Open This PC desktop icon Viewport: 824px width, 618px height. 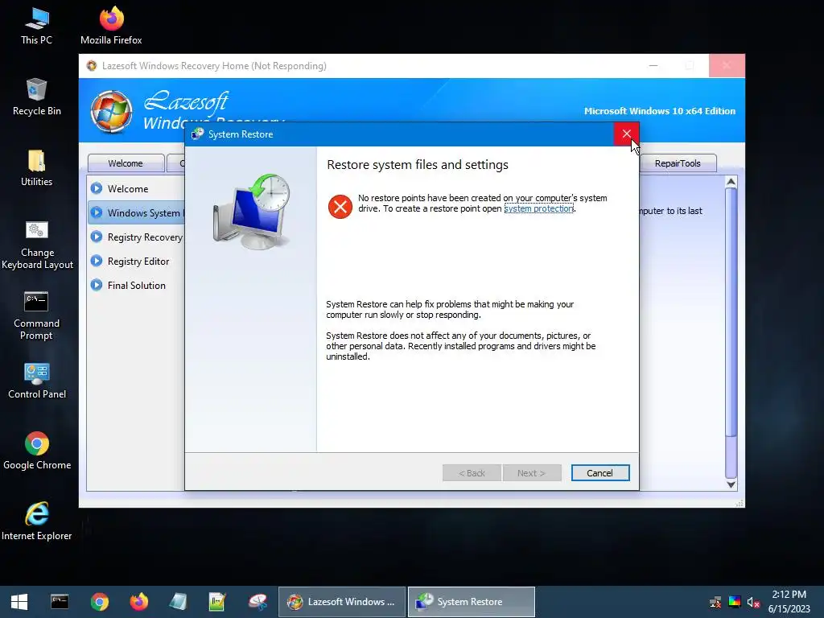tap(36, 25)
